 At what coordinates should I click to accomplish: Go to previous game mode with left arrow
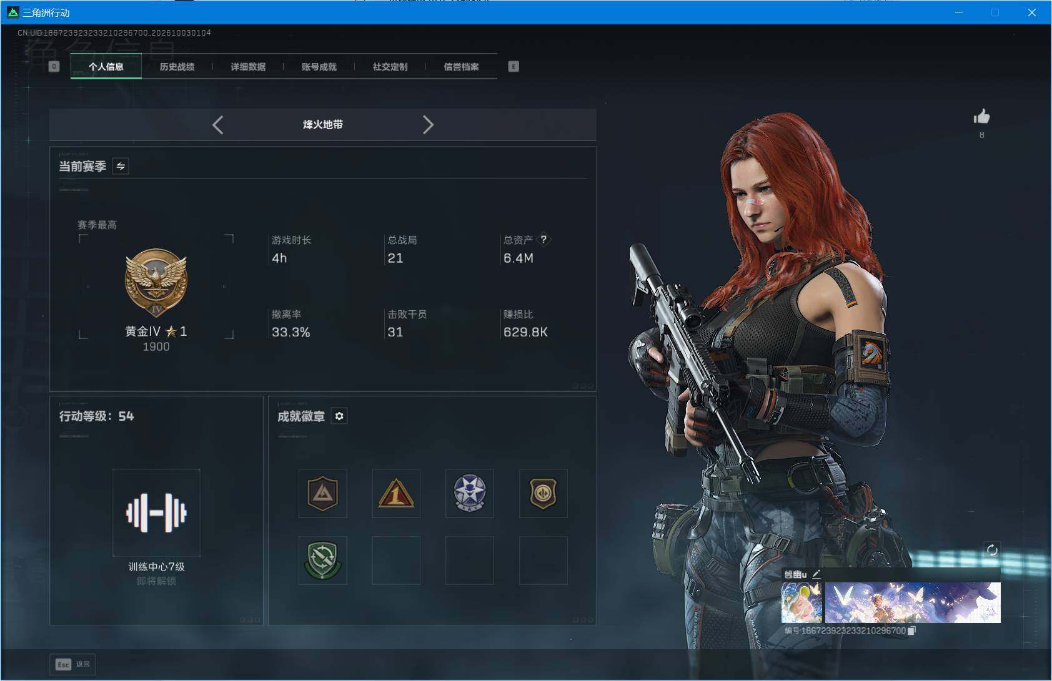217,125
